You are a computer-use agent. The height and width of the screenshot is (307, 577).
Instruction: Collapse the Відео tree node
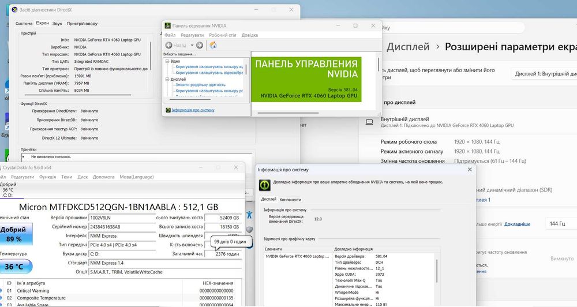coord(167,61)
